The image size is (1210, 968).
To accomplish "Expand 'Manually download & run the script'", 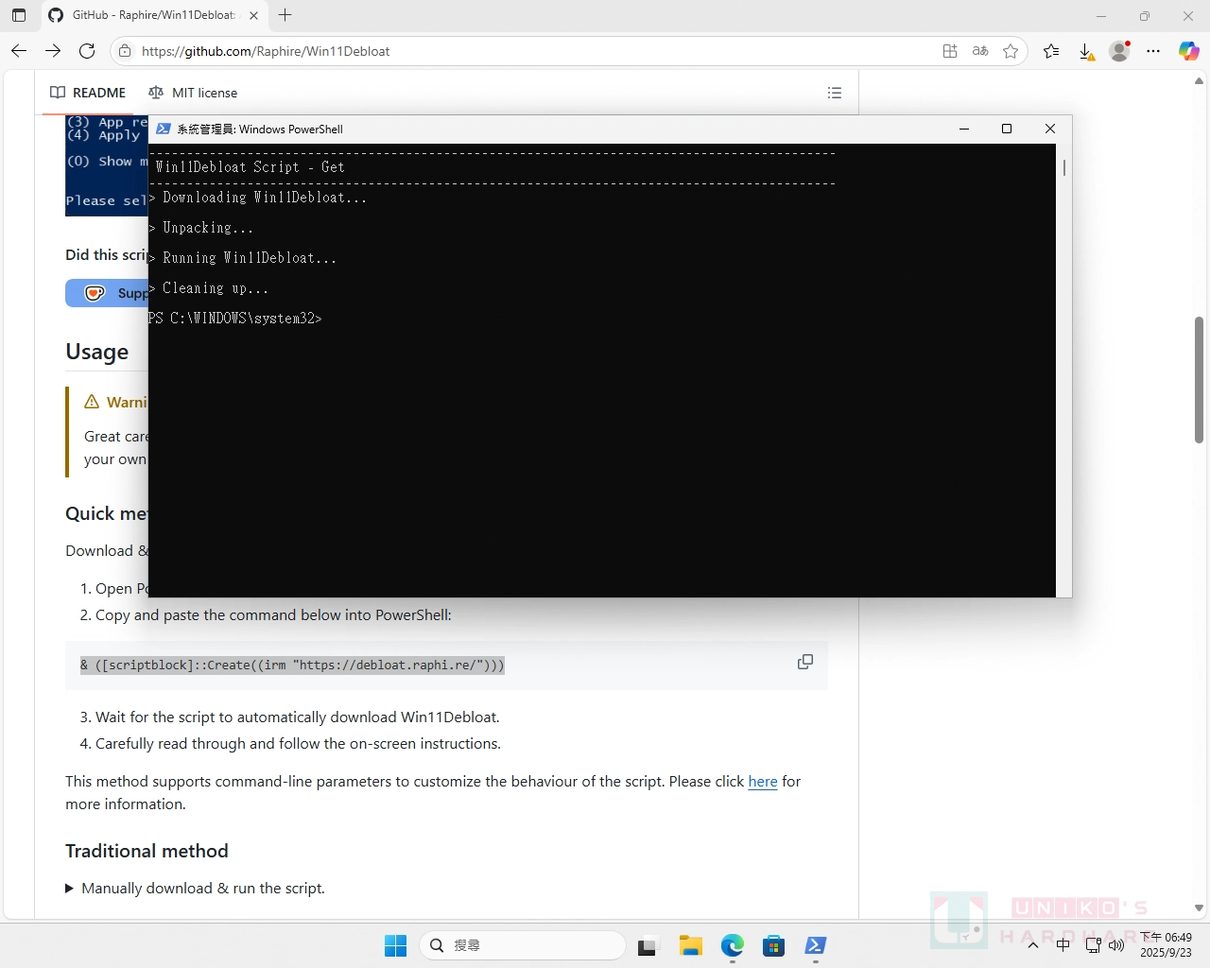I will tap(195, 889).
